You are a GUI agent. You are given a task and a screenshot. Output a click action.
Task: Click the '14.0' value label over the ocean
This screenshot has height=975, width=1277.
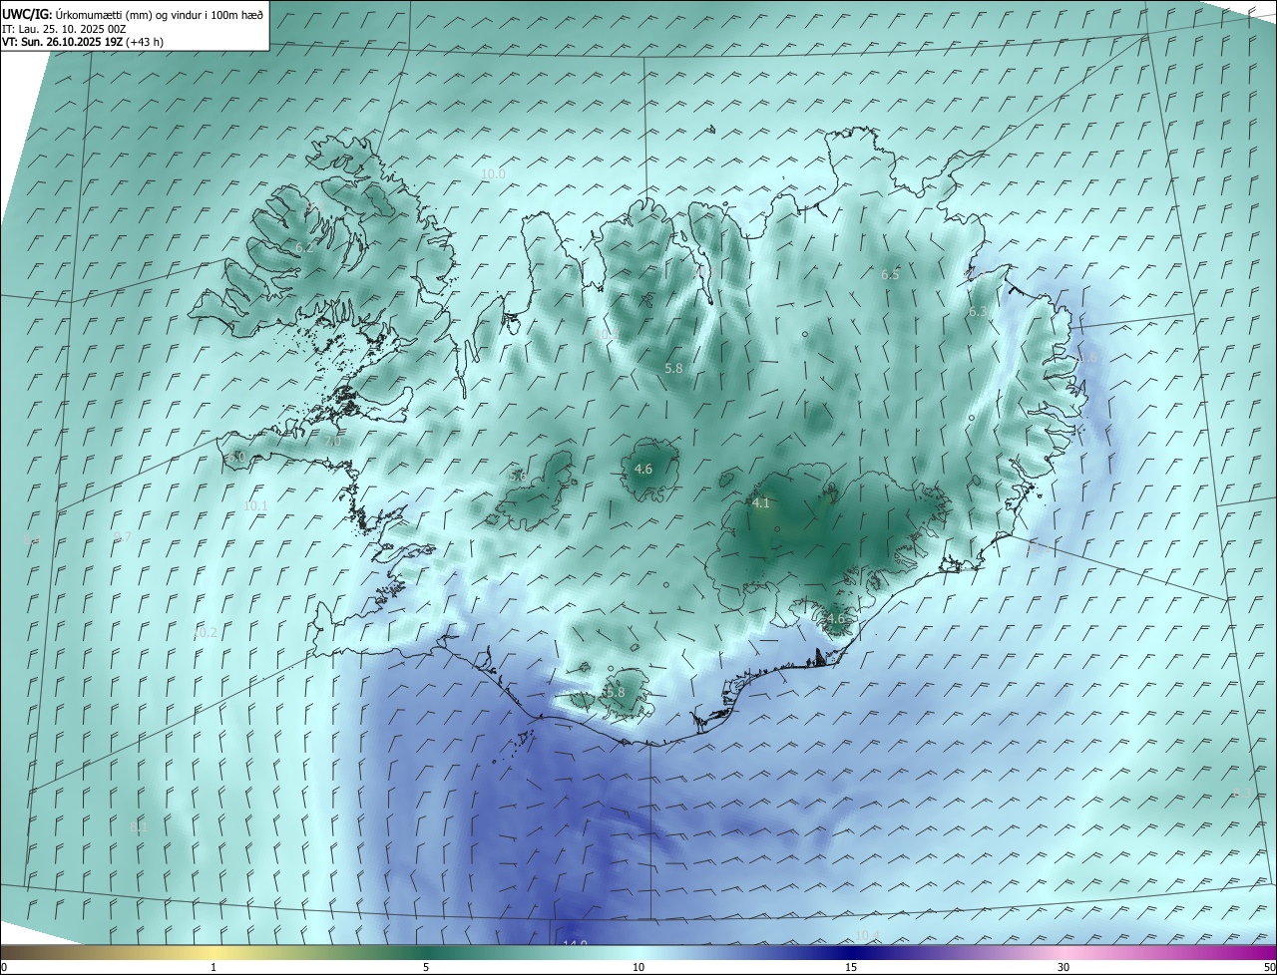tap(575, 944)
